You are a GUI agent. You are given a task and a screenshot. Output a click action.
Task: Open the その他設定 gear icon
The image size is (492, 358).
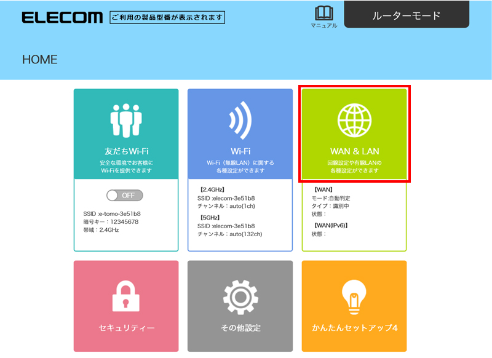point(240,297)
